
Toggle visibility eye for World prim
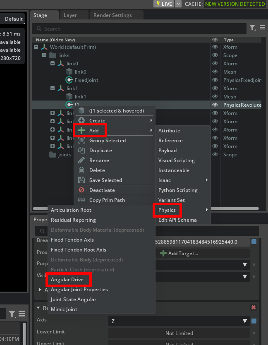[215, 47]
